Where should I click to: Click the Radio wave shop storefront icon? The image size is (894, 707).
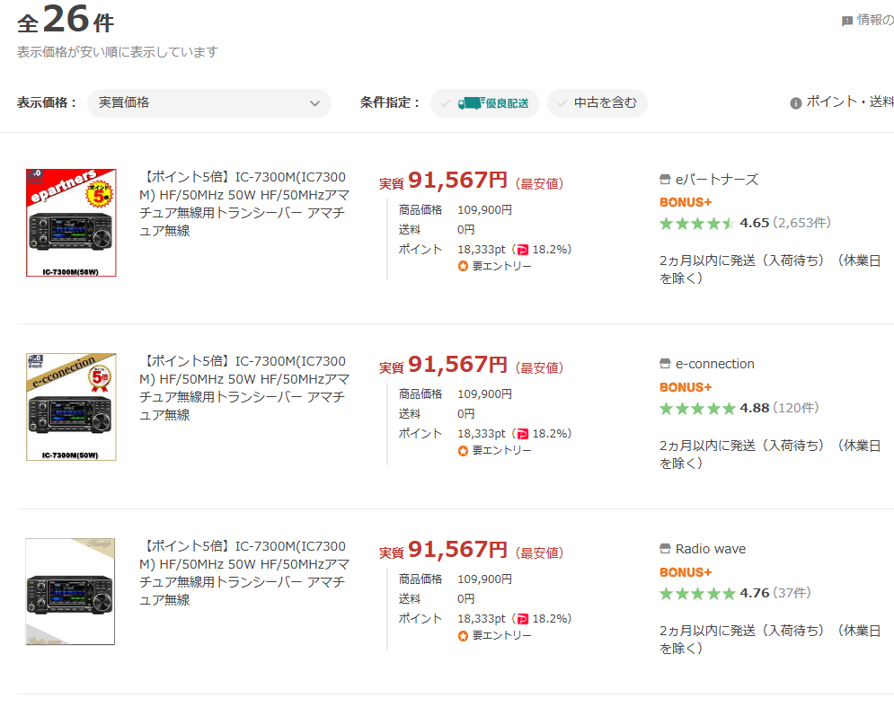[x=665, y=549]
